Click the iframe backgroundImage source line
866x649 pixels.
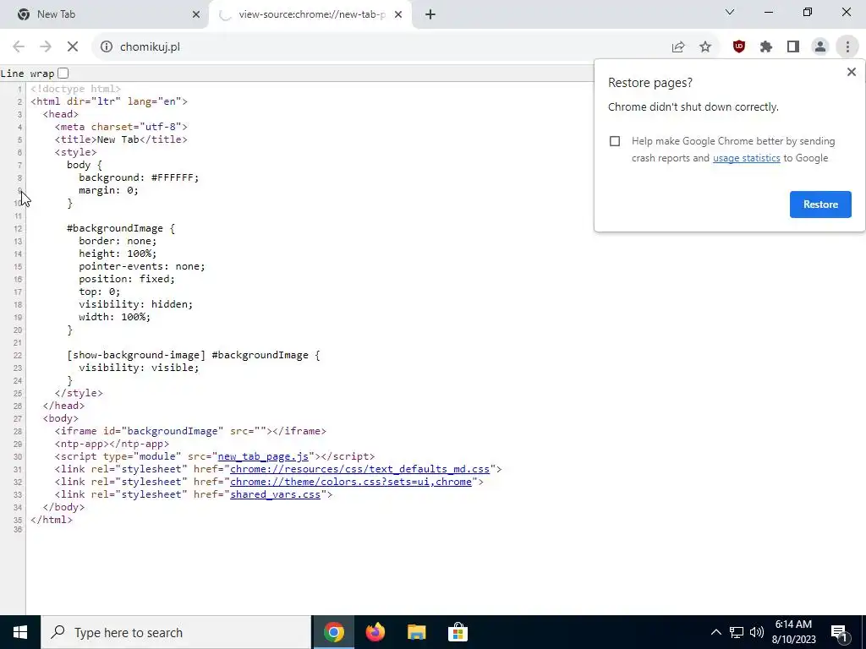[190, 431]
